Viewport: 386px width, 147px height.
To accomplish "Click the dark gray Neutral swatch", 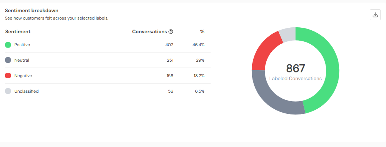I will coord(8,60).
